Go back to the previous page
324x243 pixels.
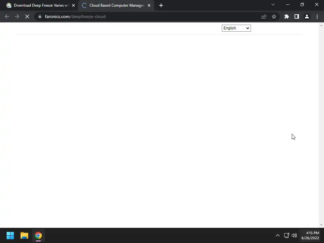7,16
